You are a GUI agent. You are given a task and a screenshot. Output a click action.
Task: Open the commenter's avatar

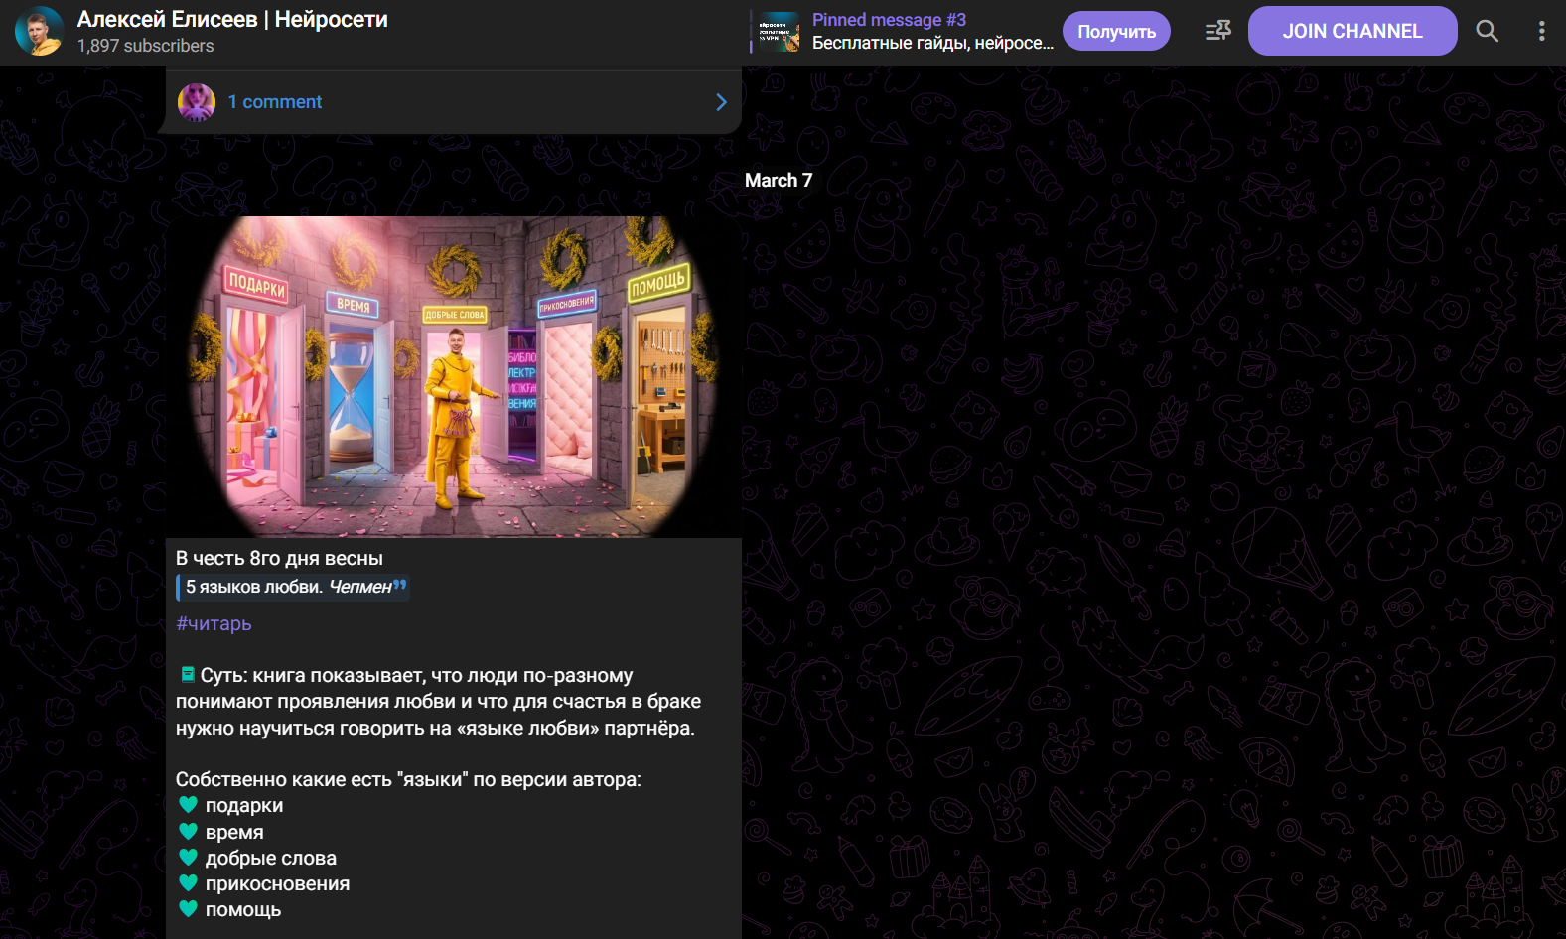pos(197,102)
